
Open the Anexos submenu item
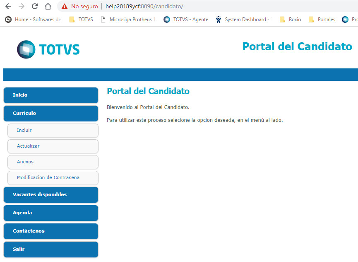click(x=53, y=162)
